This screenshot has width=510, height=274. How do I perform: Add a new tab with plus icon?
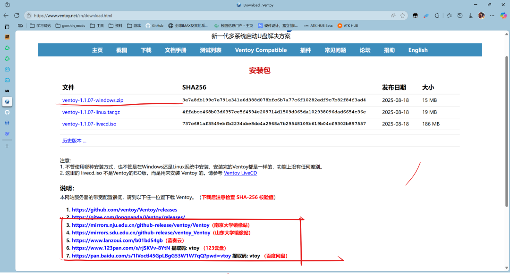pos(7,146)
